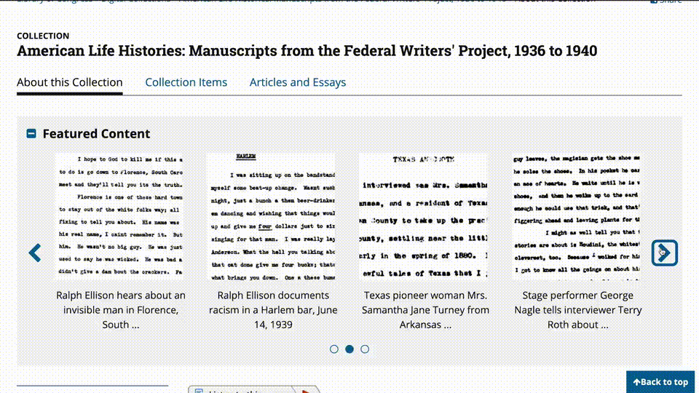Select third carousel page dot
Screen dimensions: 699x393
click(365, 349)
